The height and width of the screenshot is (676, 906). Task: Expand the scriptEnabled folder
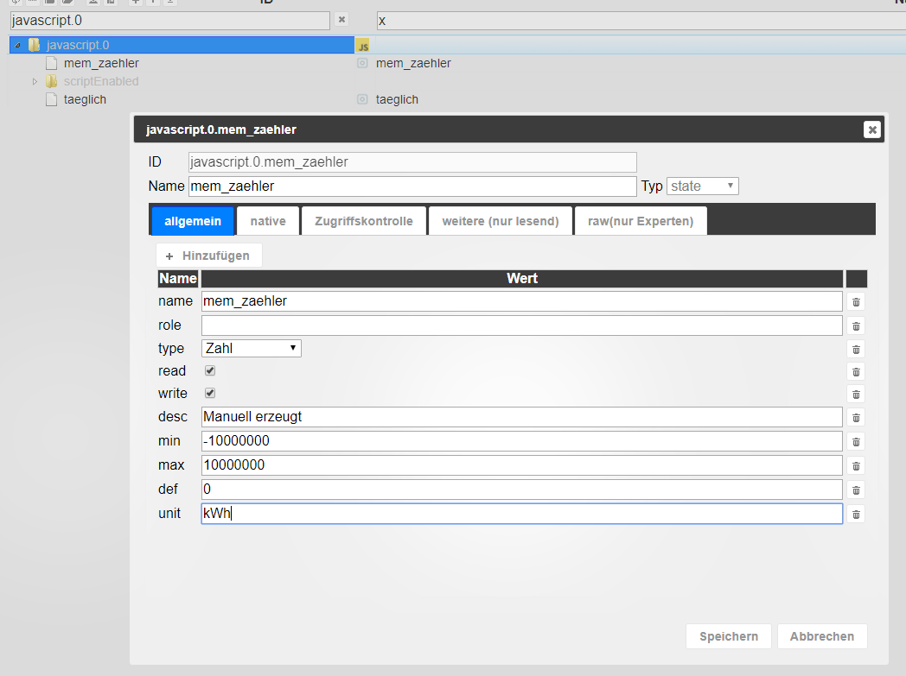point(35,81)
